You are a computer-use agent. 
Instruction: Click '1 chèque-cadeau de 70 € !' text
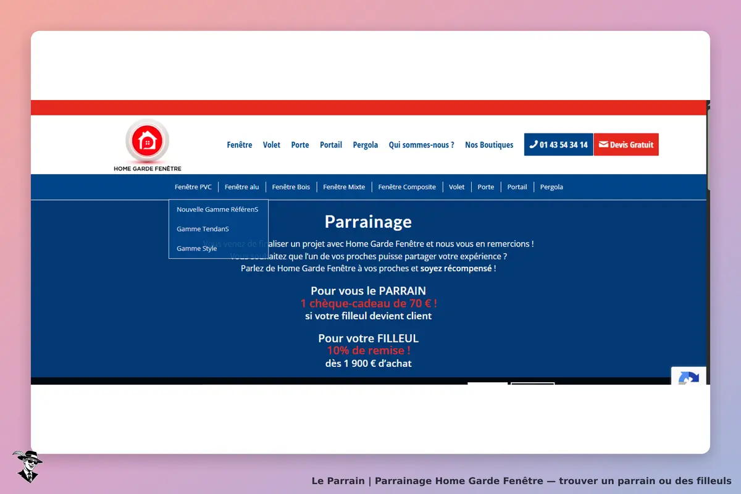(x=369, y=303)
